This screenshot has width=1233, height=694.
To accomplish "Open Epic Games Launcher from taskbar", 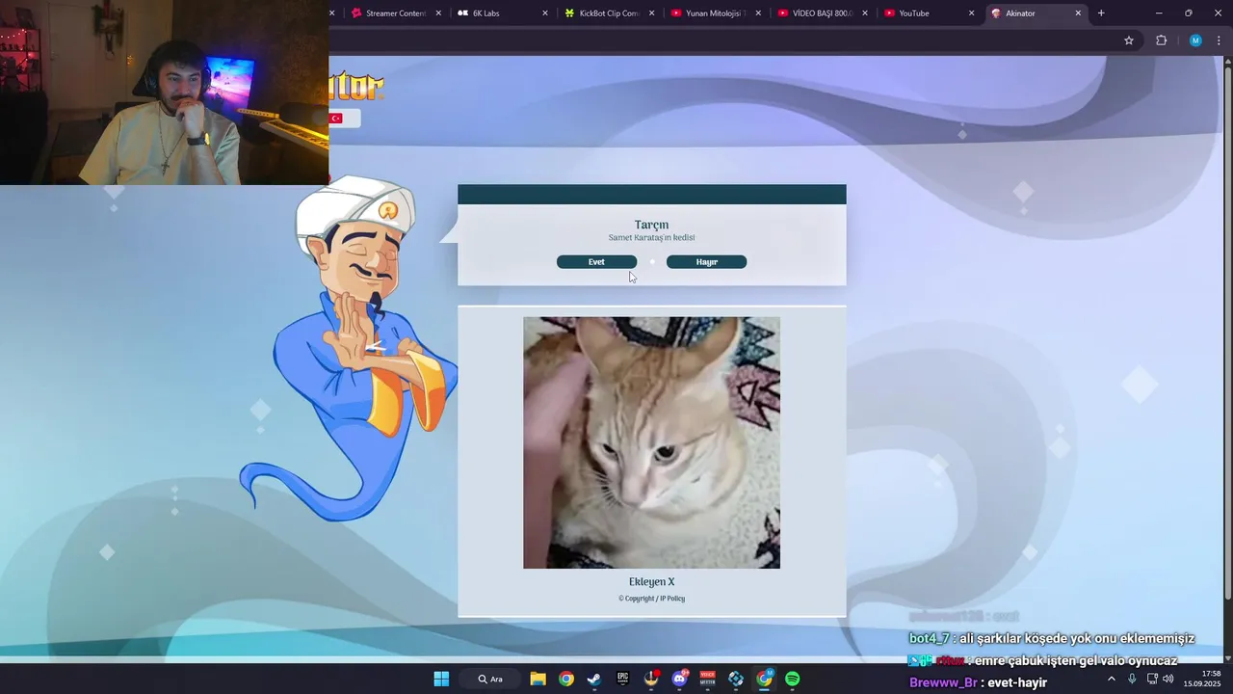I will 622,679.
